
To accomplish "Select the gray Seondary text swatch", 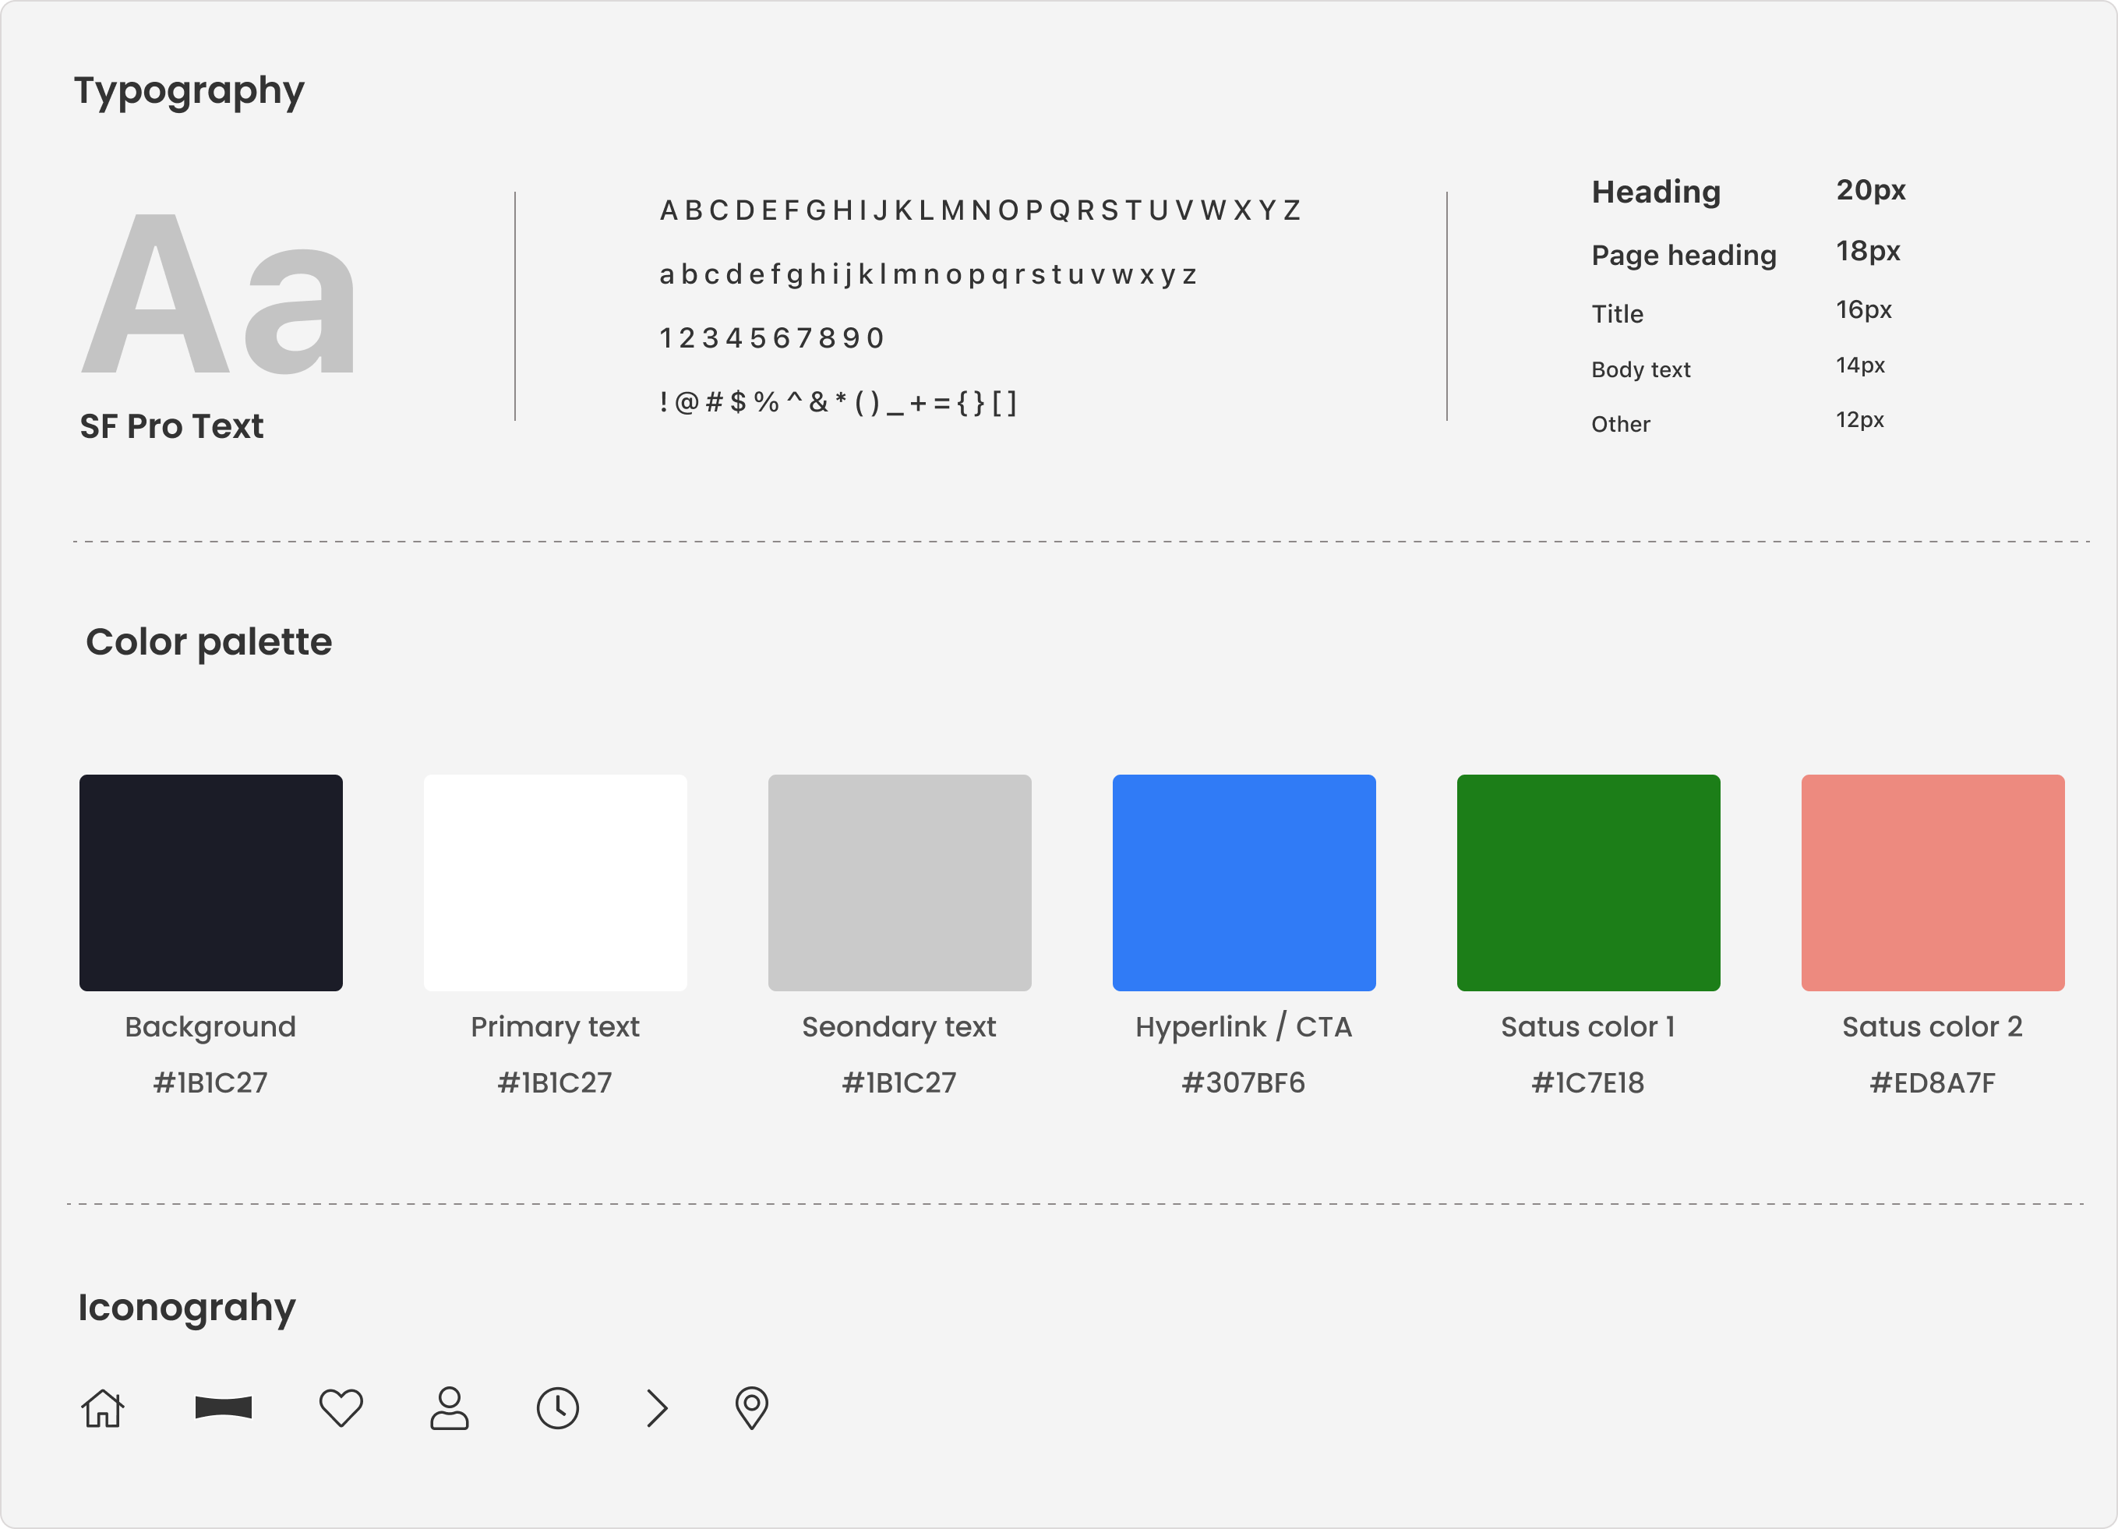I will 900,883.
